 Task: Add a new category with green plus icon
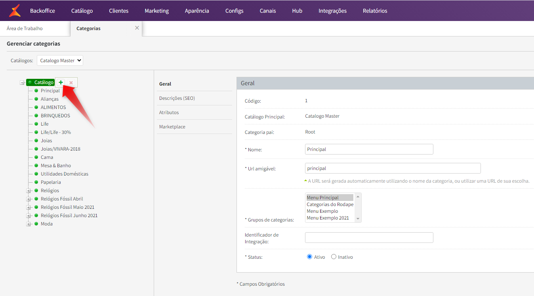[x=61, y=82]
